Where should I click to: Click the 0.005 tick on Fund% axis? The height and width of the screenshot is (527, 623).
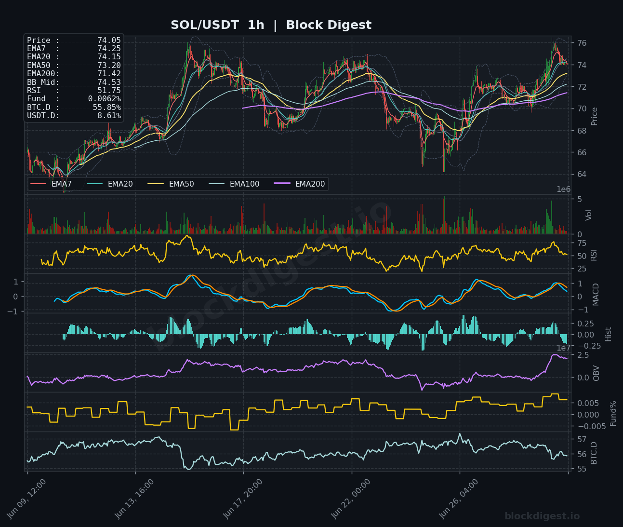coord(588,403)
